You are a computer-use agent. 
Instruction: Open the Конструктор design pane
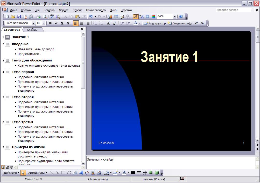[x=155, y=23]
